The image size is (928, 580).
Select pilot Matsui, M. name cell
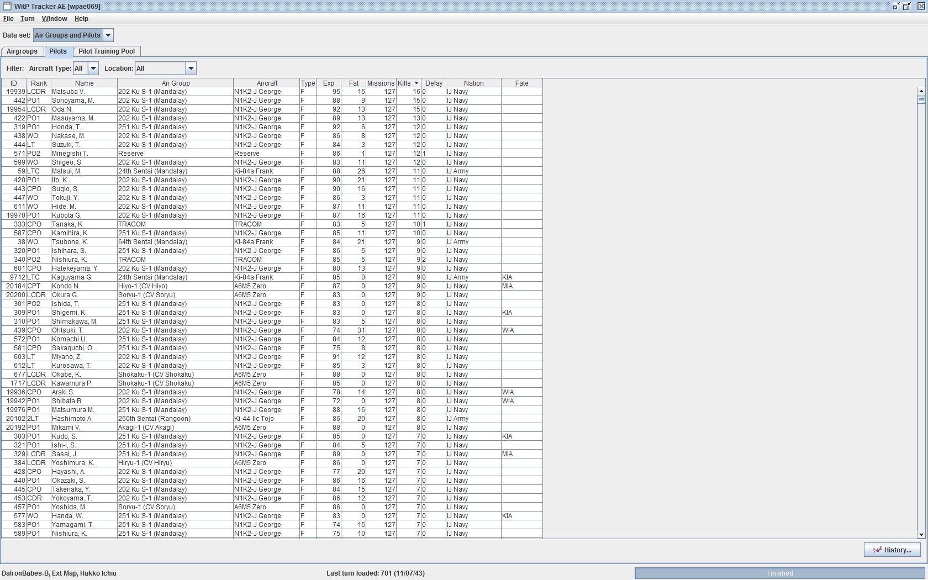[x=84, y=171]
